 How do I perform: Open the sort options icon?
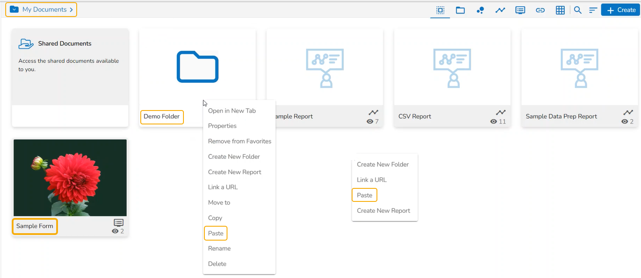tap(593, 10)
